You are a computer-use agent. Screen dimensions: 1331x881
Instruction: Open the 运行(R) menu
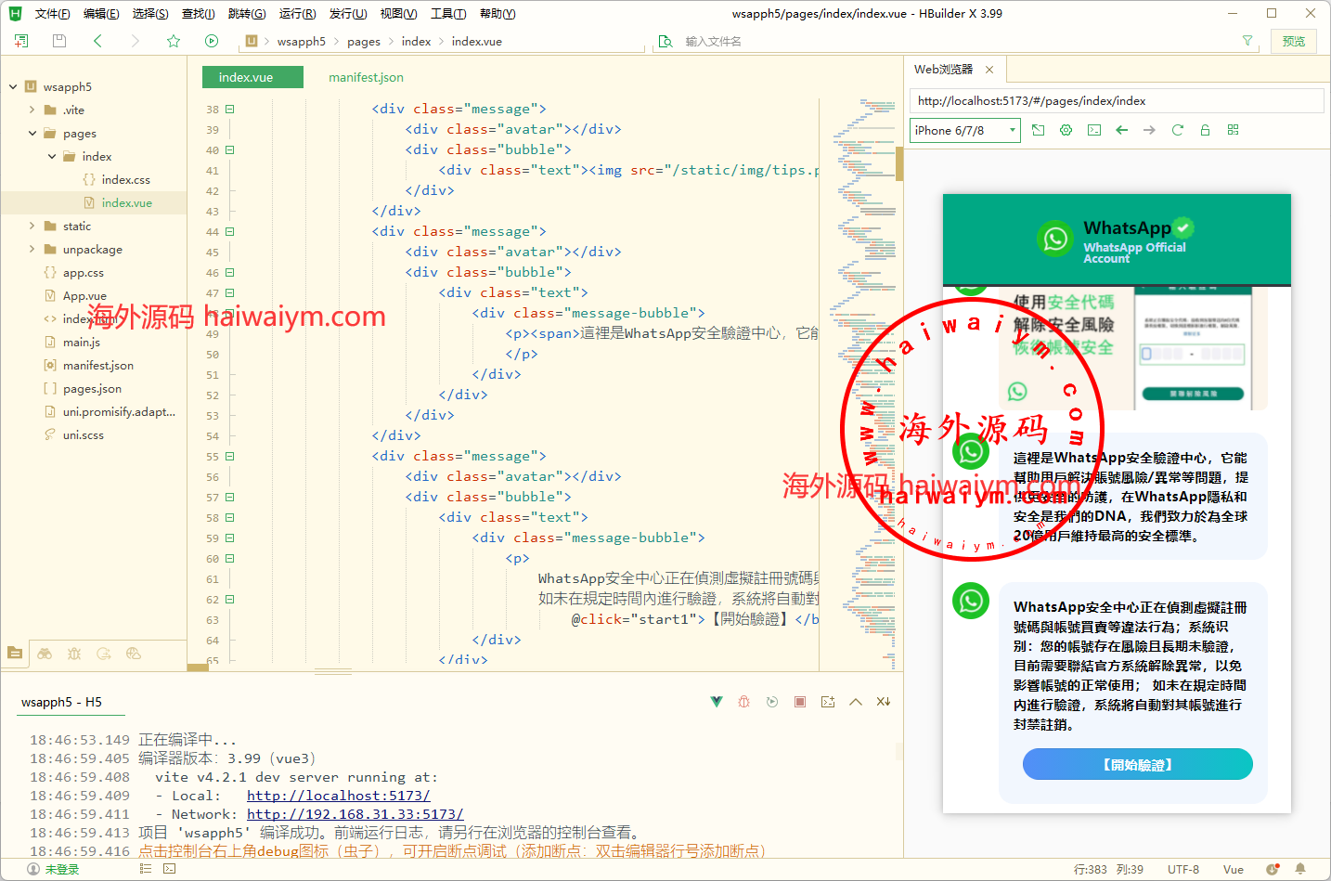pyautogui.click(x=297, y=14)
